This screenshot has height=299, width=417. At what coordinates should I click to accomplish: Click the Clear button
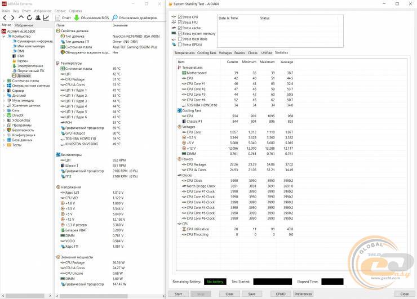click(229, 294)
